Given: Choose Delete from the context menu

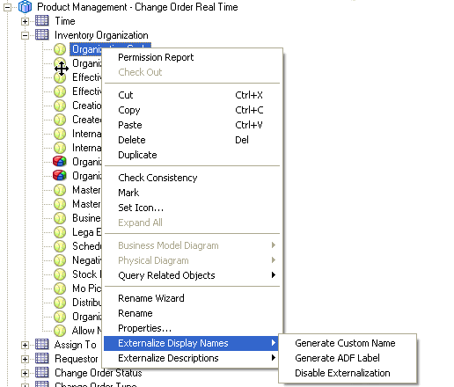Looking at the screenshot, I should pyautogui.click(x=132, y=140).
